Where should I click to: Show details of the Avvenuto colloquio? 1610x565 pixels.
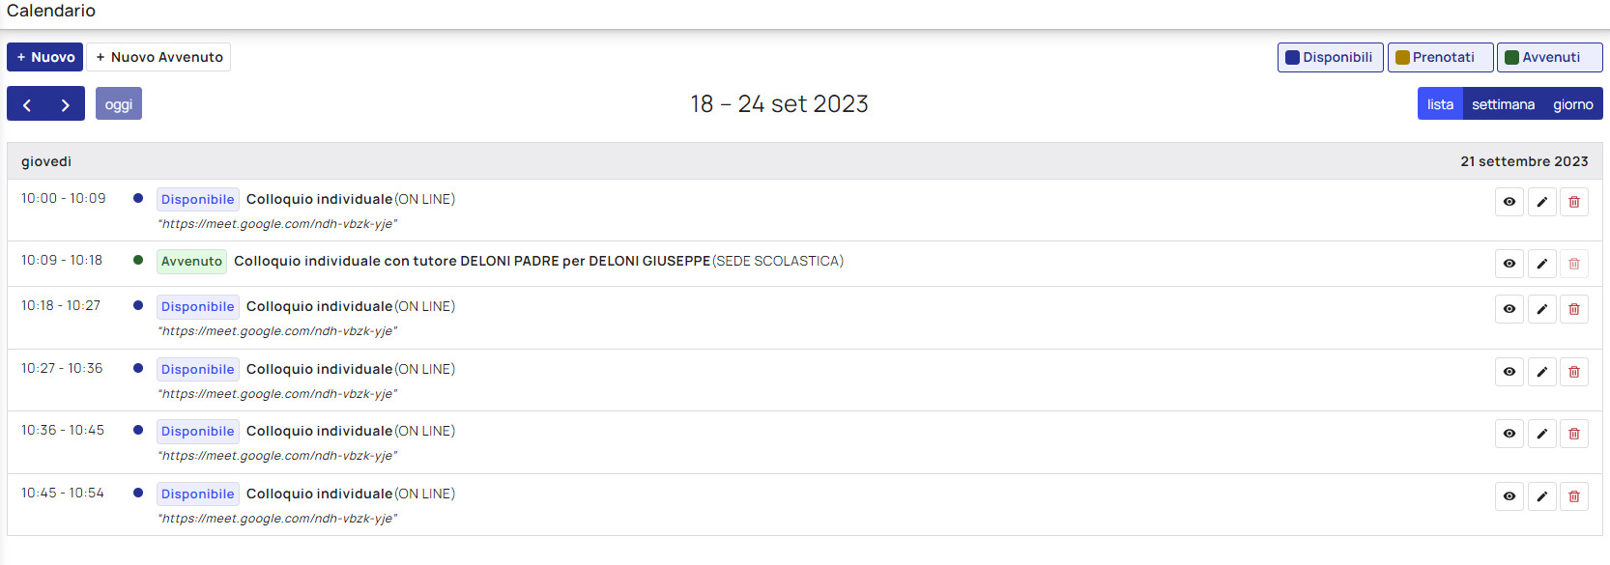[x=1509, y=264]
